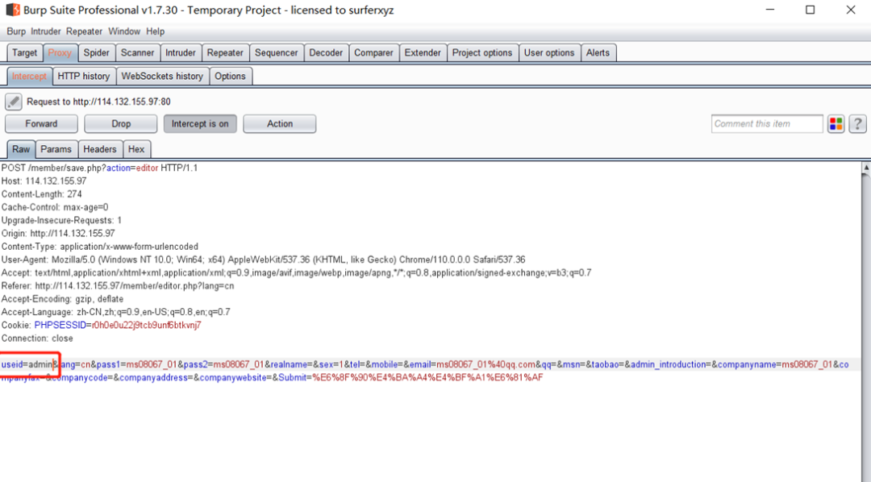Click the Accept-Encoding: gzip, deflate line

(x=63, y=299)
